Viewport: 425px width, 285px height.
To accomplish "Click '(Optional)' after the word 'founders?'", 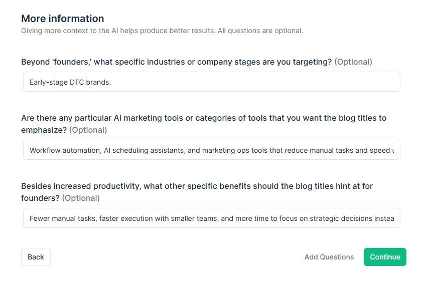I will click(81, 198).
